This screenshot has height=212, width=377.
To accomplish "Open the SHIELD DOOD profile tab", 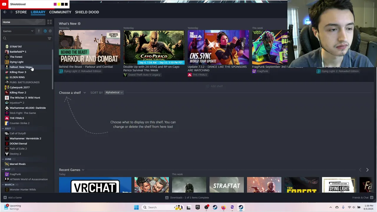I will click(87, 12).
